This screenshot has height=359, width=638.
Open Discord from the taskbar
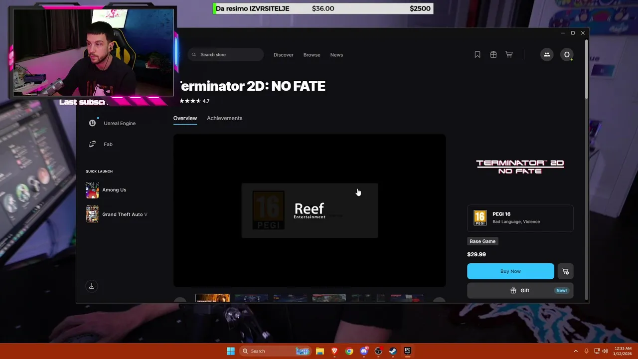(x=364, y=351)
